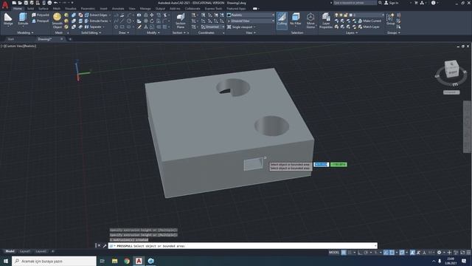This screenshot has height=266, width=472.
Task: Activate the Move Gizmo tool
Action: coord(310,21)
